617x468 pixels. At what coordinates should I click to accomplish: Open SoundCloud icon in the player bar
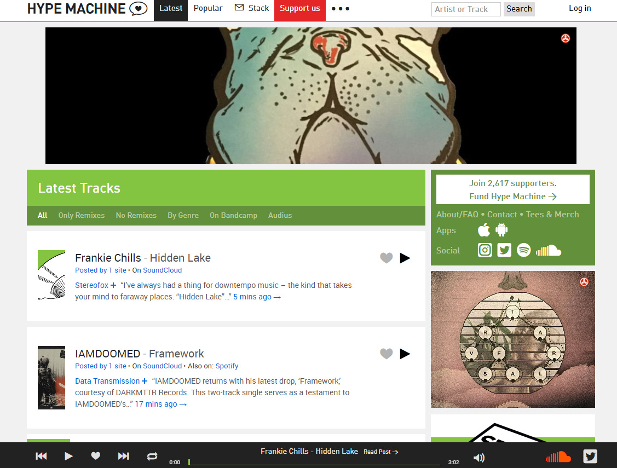point(558,457)
